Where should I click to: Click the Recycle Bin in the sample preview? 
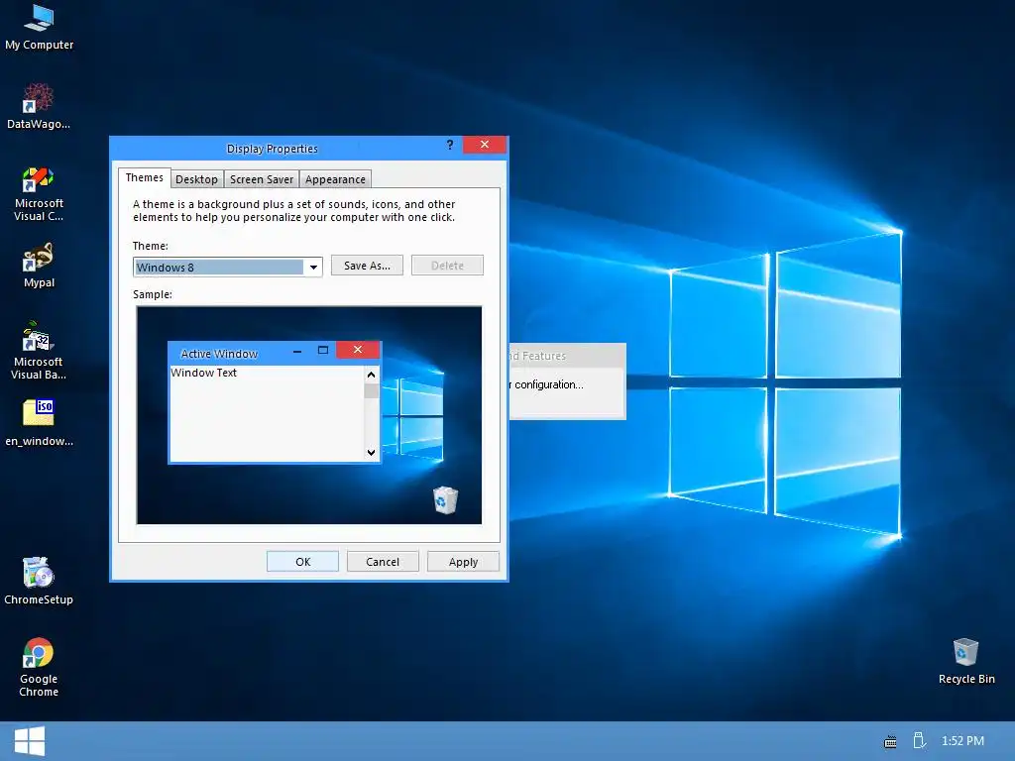pyautogui.click(x=445, y=499)
